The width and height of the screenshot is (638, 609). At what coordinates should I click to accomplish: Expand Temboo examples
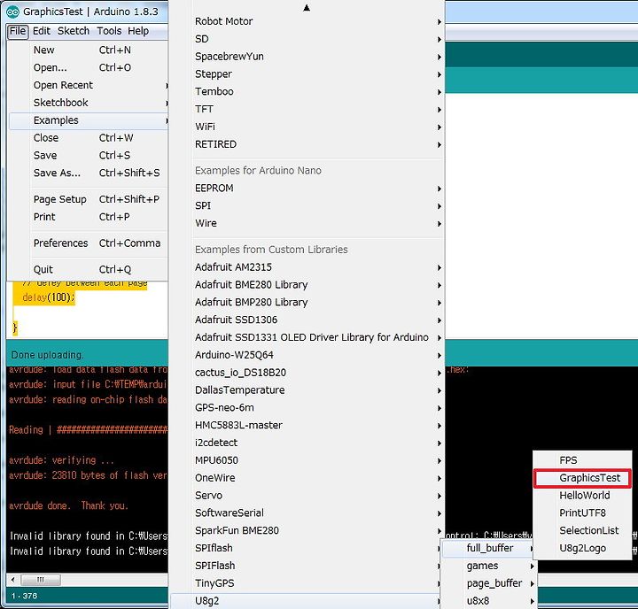tap(307, 91)
